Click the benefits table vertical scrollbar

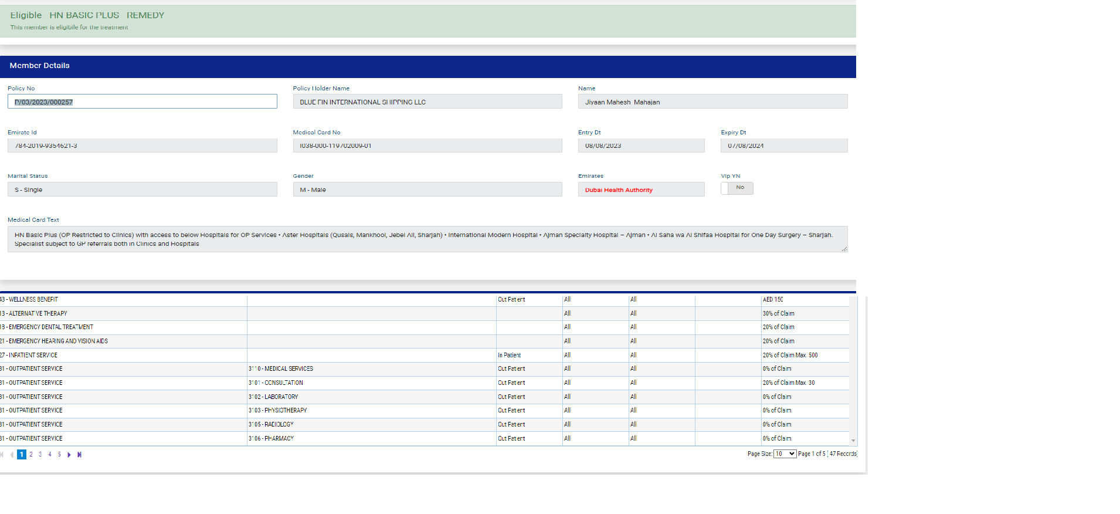[853, 364]
